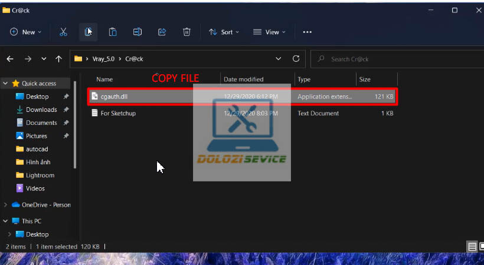Sort by the Date modified column
The width and height of the screenshot is (484, 265).
coord(243,79)
